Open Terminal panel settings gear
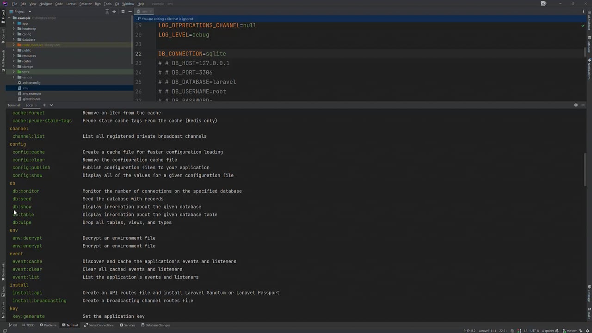 coord(576,105)
